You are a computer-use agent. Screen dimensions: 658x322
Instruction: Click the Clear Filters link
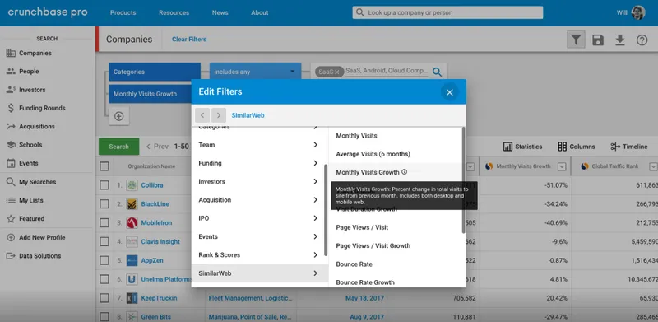click(x=189, y=39)
